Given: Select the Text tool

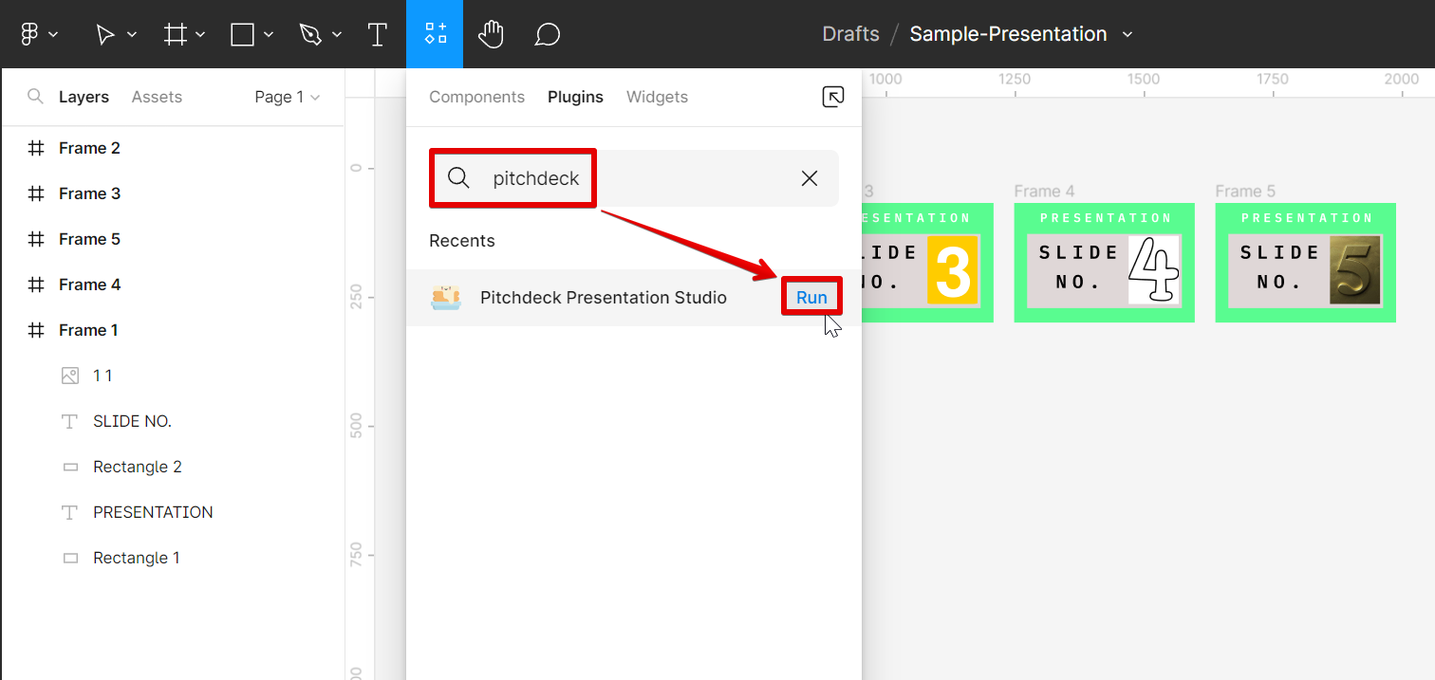Looking at the screenshot, I should (377, 34).
